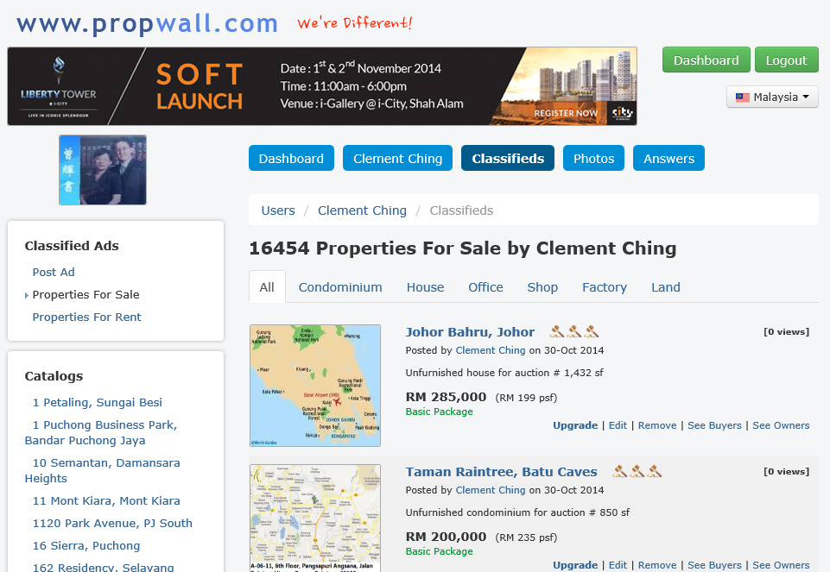Open 162 Residency, Selayang catalog
The height and width of the screenshot is (572, 830).
(104, 567)
